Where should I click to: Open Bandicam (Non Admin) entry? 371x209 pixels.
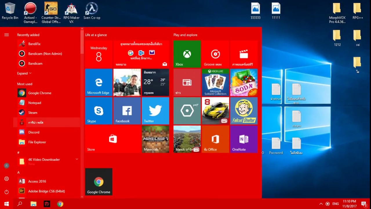click(x=47, y=54)
